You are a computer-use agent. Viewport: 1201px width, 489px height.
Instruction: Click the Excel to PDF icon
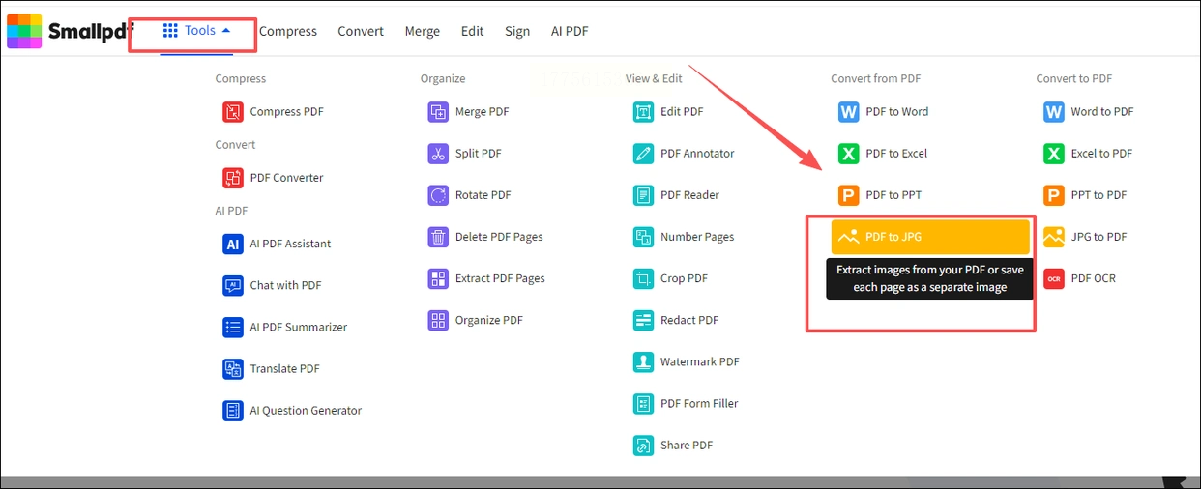(1053, 154)
